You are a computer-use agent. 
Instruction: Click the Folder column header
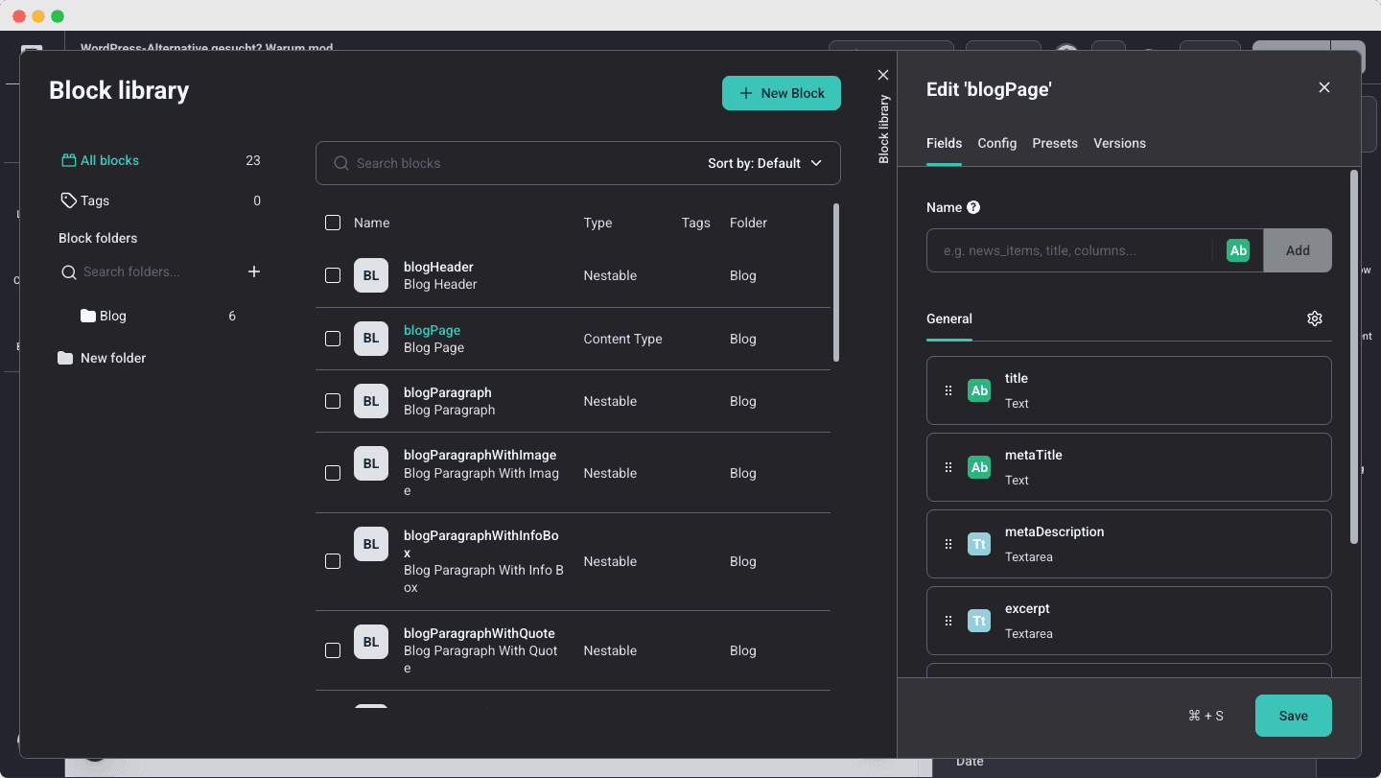(x=748, y=223)
